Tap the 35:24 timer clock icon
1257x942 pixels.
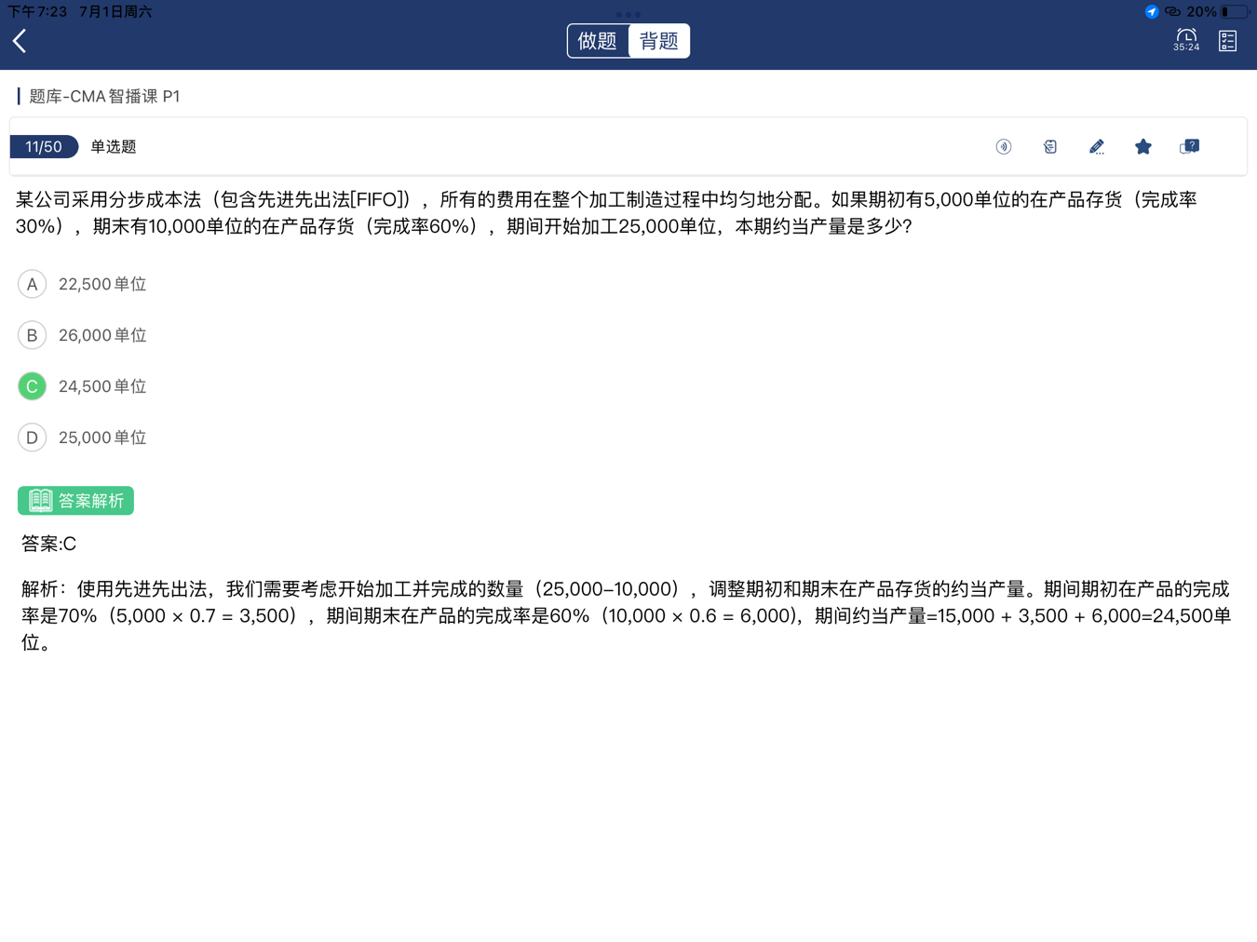pyautogui.click(x=1185, y=39)
